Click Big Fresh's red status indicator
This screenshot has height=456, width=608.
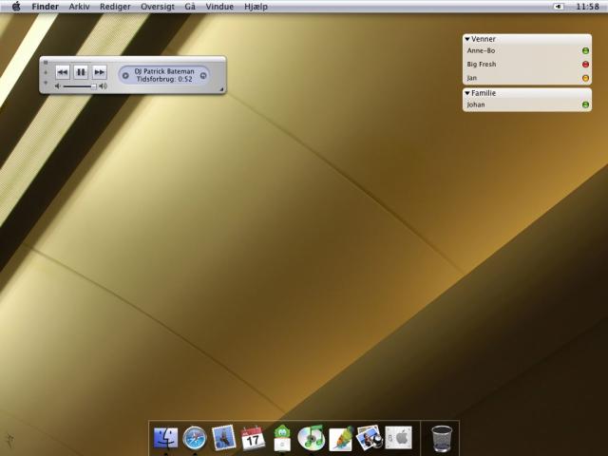pyautogui.click(x=585, y=65)
